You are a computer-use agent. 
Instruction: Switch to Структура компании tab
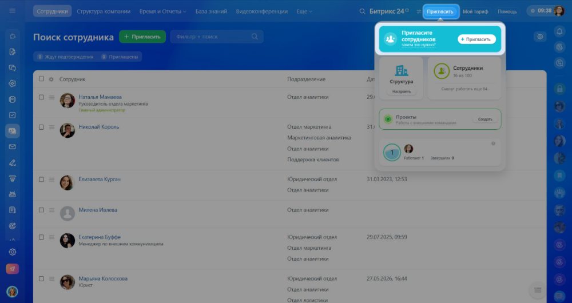coord(103,11)
